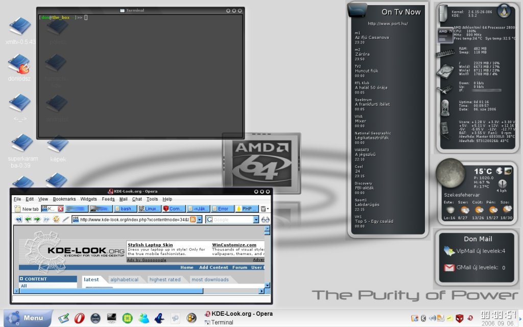Click the VipMail icon in Don Mail widget
This screenshot has width=523, height=327.
[x=449, y=251]
